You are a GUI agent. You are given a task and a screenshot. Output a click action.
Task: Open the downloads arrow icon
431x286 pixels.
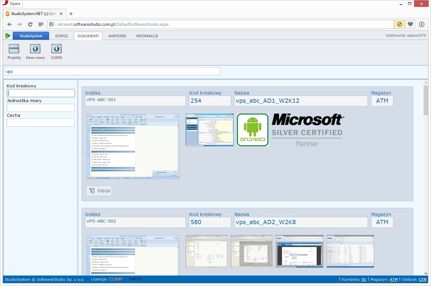(x=422, y=24)
